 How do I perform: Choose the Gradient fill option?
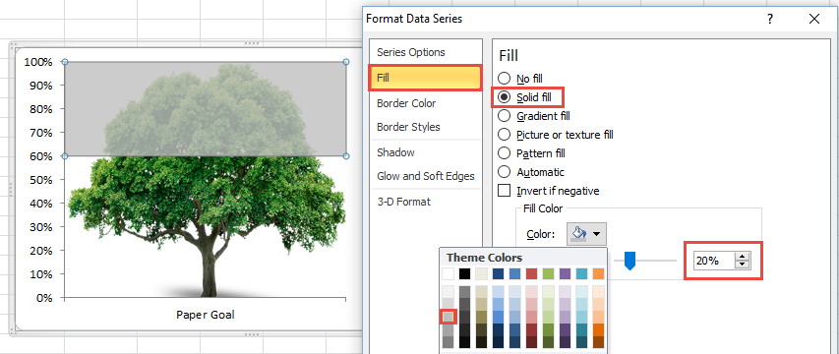504,116
